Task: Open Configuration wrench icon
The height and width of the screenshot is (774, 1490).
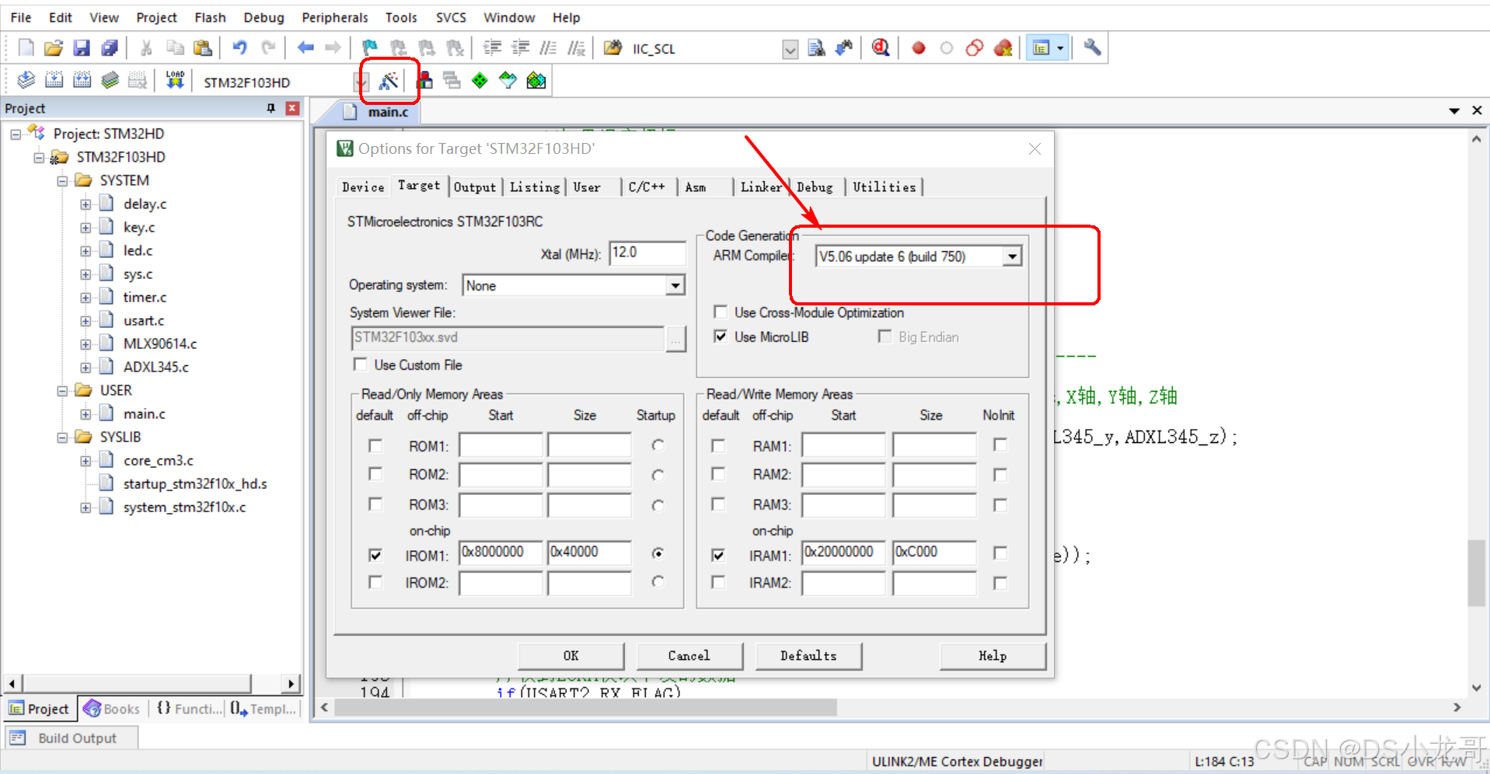Action: (1092, 48)
